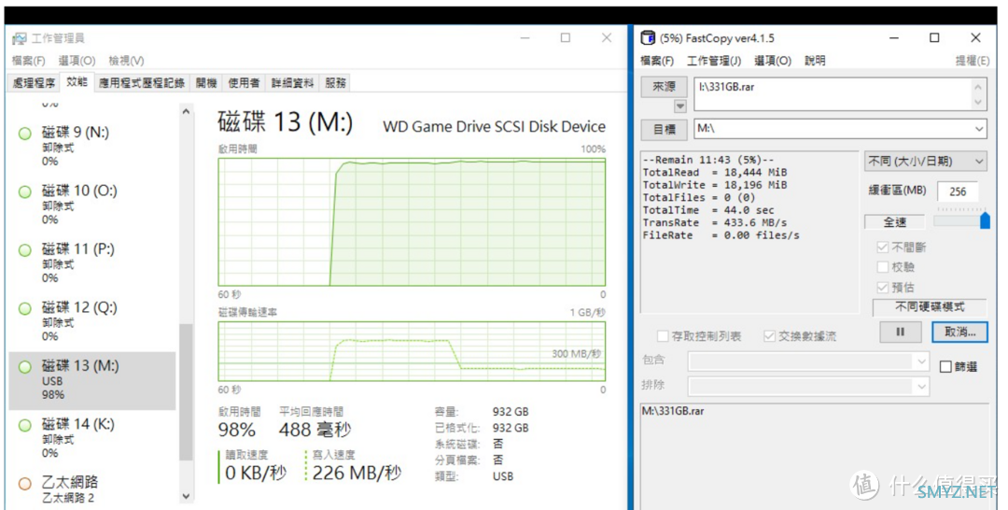Switch to the 服務 tab
The width and height of the screenshot is (1008, 510).
[x=336, y=83]
